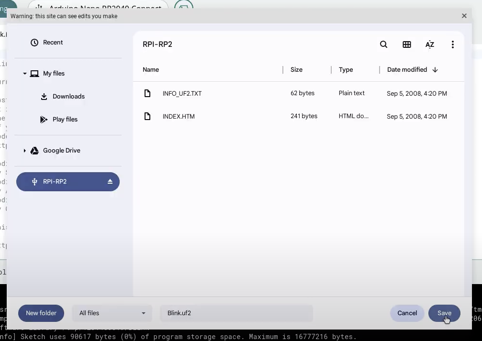Screen dimensions: 482x341
Task: Eject the RPI-RP2 drive
Action: click(x=110, y=182)
